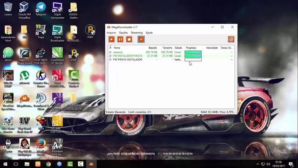Open File Explorer from the taskbar
Screen dimensions: 298x168
point(27,164)
